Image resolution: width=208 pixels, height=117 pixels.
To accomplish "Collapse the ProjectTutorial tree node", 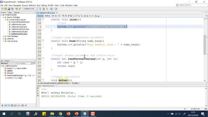I will coord(1,15).
